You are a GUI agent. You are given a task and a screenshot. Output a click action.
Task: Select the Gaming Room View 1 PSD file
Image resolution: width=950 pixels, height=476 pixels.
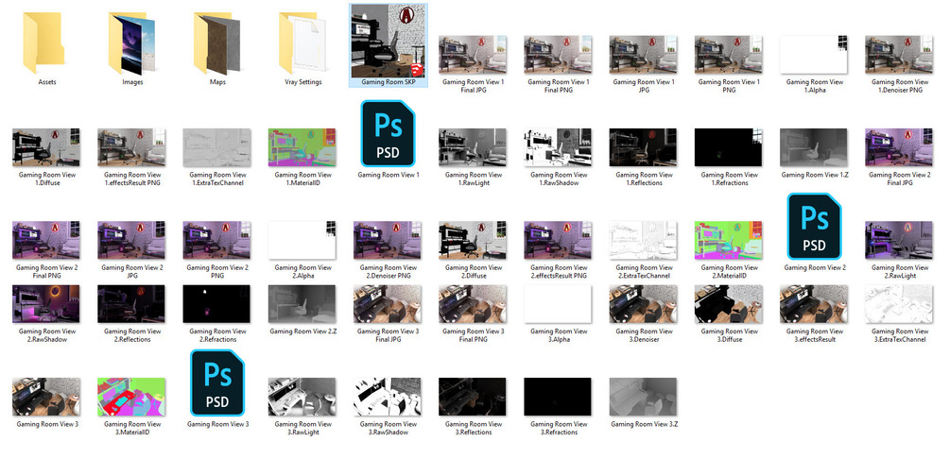[x=389, y=134]
